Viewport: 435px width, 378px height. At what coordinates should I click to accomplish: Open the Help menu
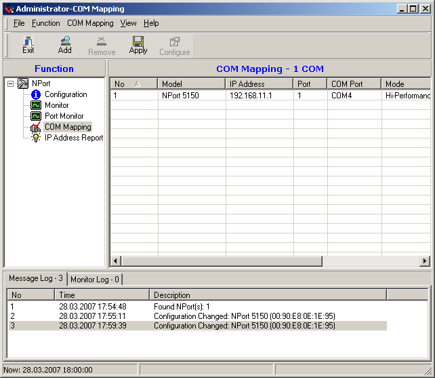151,23
